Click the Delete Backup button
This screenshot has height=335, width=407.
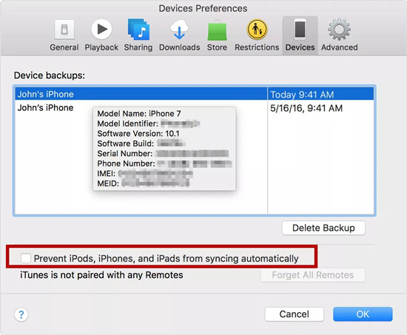(x=323, y=228)
